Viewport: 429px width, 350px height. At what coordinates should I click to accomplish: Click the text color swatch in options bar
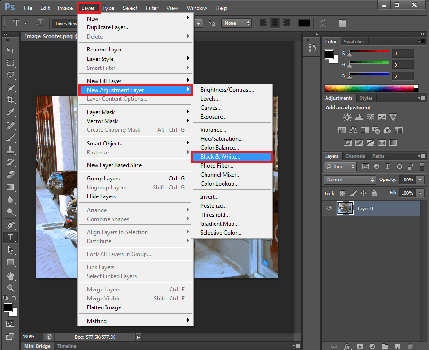tap(304, 23)
